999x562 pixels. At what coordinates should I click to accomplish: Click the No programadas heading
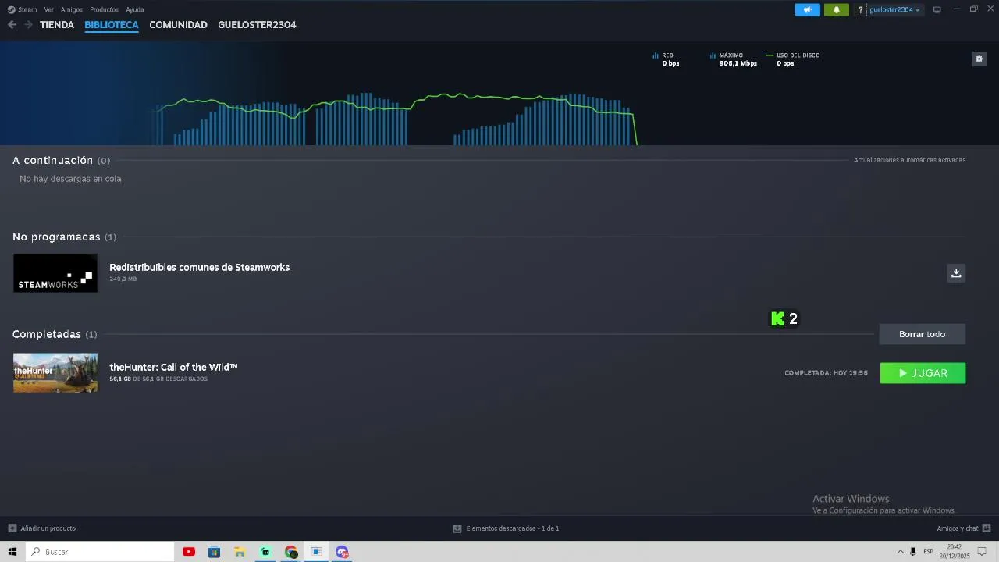56,237
